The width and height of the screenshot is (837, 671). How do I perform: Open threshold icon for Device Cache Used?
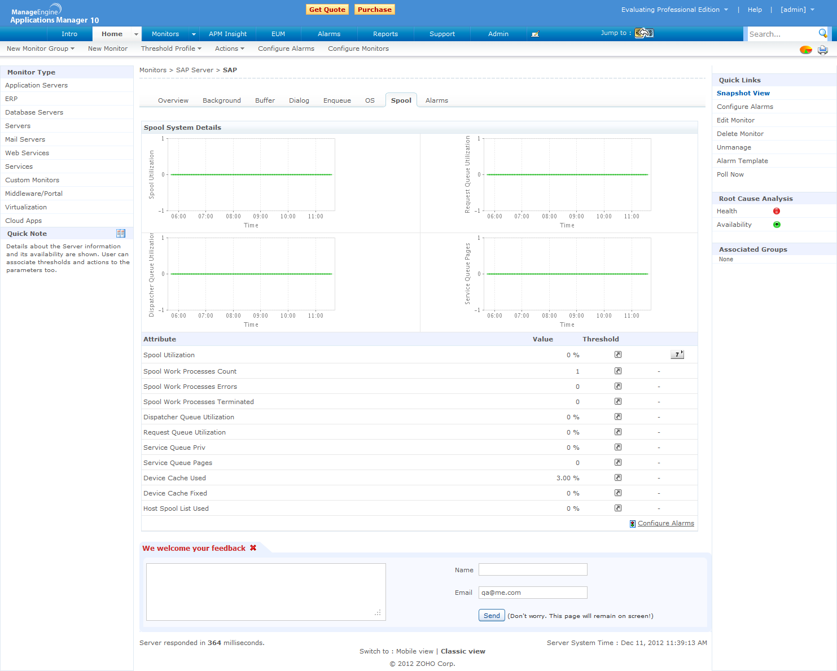[x=618, y=478]
